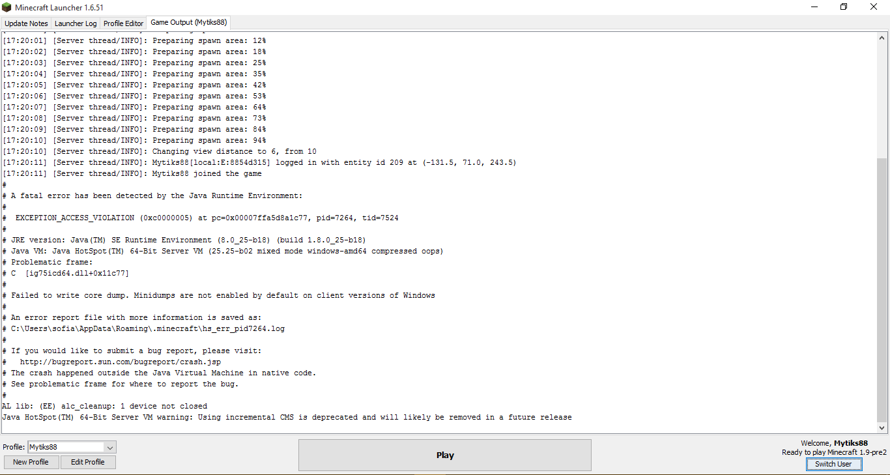Click the 'Preparing spawn area: 94%' log line

[x=134, y=140]
